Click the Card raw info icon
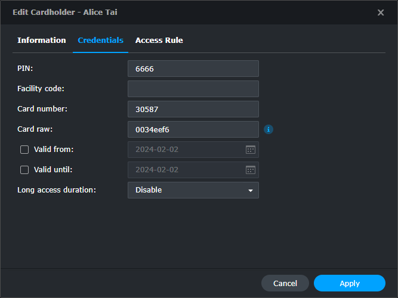The width and height of the screenshot is (398, 298). coord(269,129)
